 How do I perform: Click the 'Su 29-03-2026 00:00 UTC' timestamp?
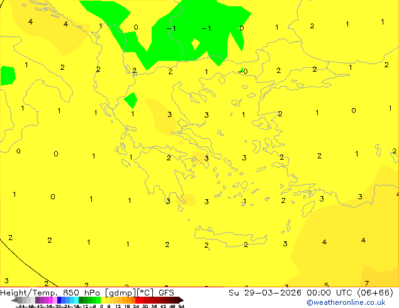coord(292,293)
